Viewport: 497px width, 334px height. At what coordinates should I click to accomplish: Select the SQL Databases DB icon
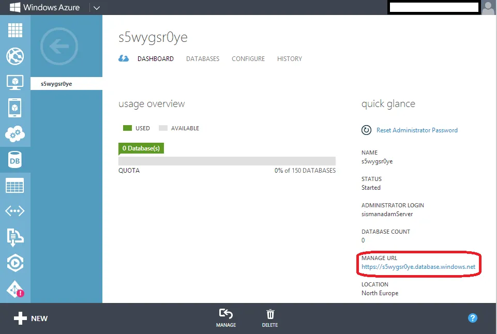click(15, 160)
